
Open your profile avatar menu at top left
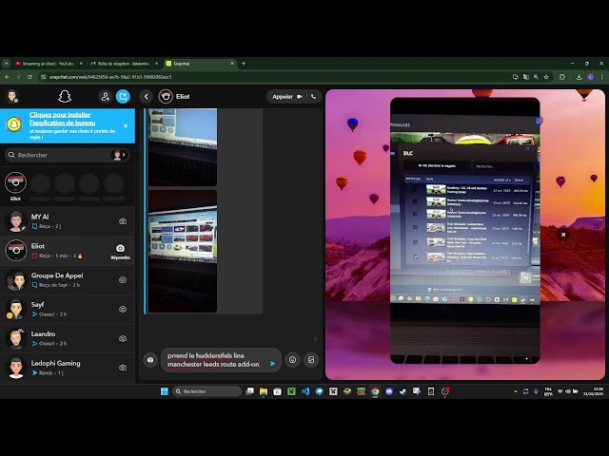tap(12, 96)
